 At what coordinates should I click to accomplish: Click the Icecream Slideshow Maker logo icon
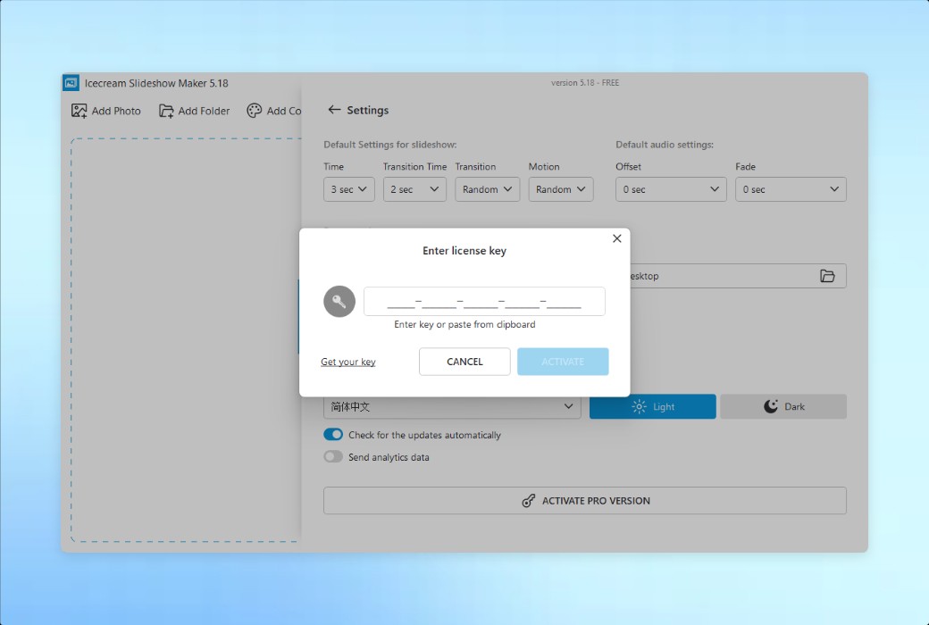point(72,82)
